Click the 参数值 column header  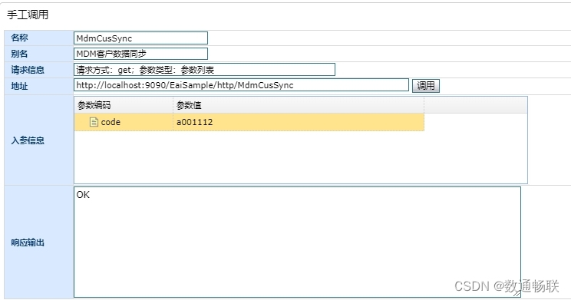[299, 105]
